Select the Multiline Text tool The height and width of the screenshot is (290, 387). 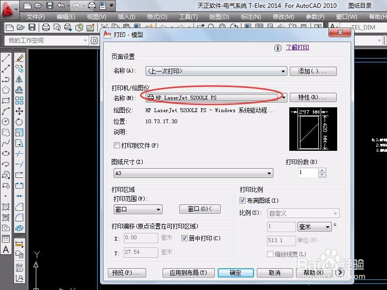coord(6,249)
